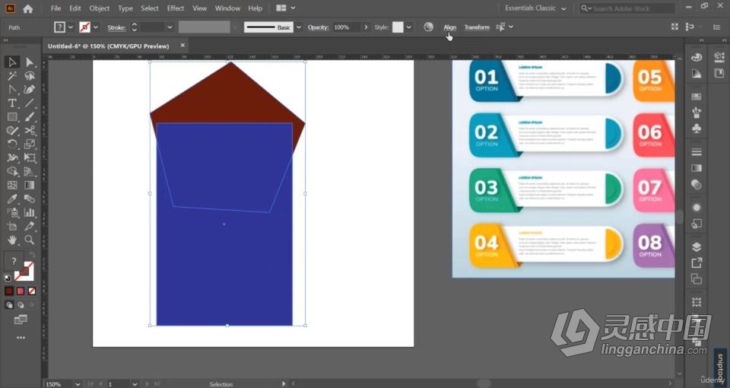Go to the Home screen icon

[x=28, y=8]
